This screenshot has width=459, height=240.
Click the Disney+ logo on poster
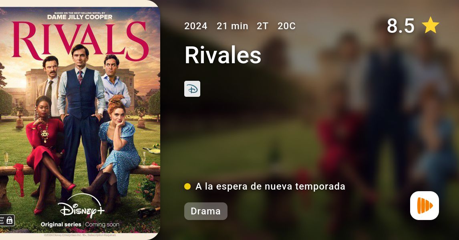pos(81,208)
